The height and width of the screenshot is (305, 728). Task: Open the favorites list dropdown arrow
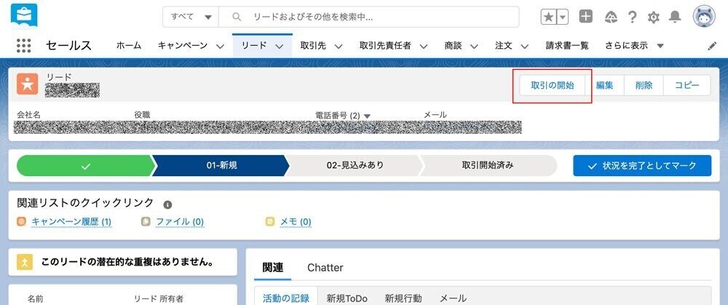coord(562,17)
